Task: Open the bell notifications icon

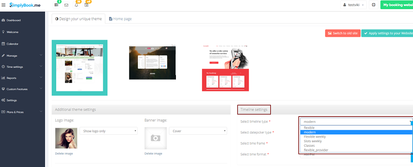Action: tap(76, 5)
